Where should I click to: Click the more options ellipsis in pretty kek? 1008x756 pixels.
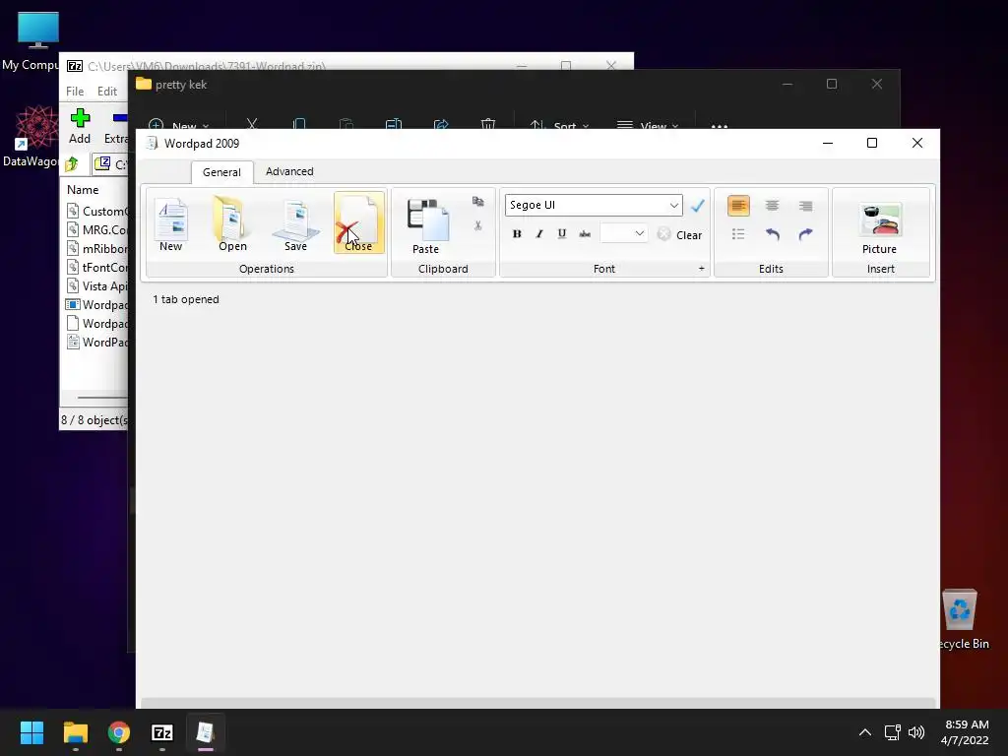pos(720,125)
